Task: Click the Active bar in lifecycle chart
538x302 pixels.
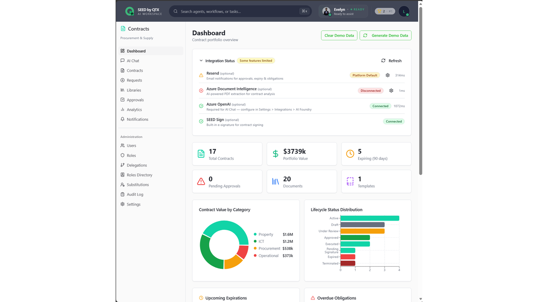Action: [x=370, y=218]
